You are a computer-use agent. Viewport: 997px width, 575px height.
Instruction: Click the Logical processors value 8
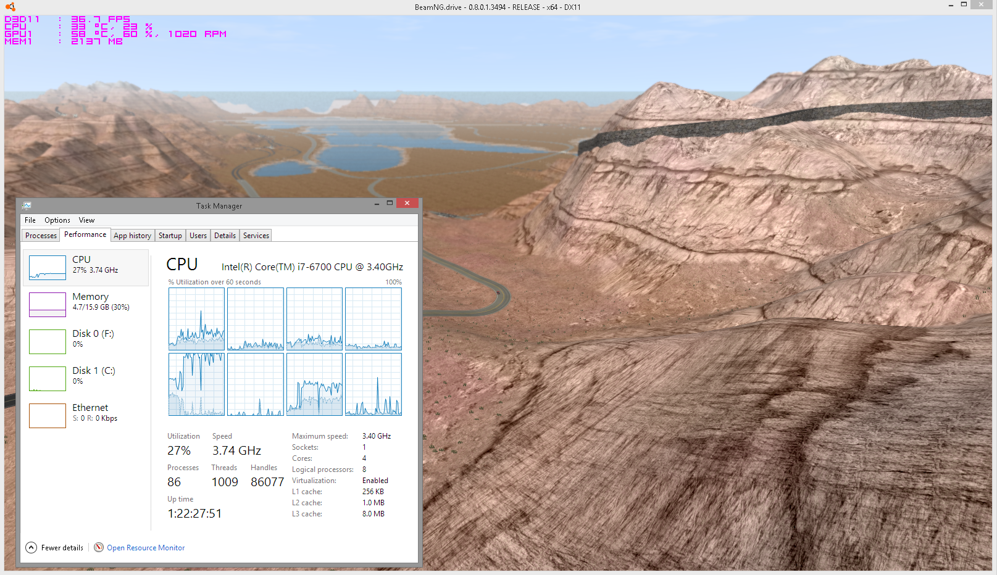click(x=364, y=470)
